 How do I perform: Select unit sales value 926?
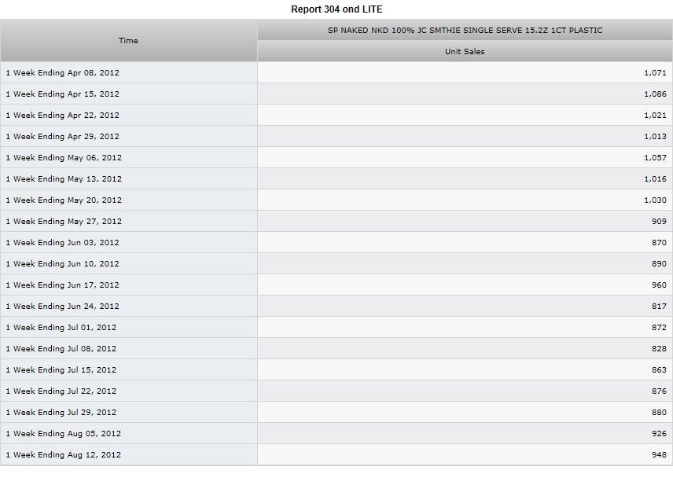pyautogui.click(x=659, y=433)
